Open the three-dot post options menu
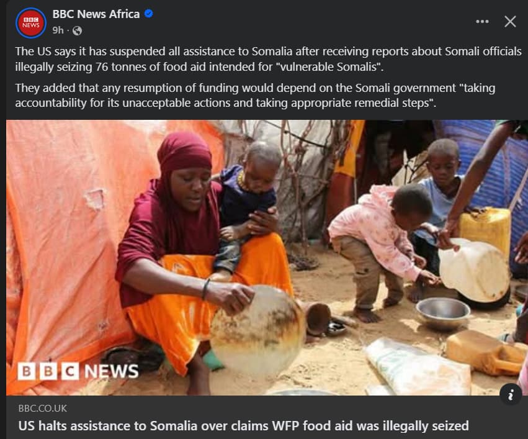The image size is (528, 439). point(482,22)
